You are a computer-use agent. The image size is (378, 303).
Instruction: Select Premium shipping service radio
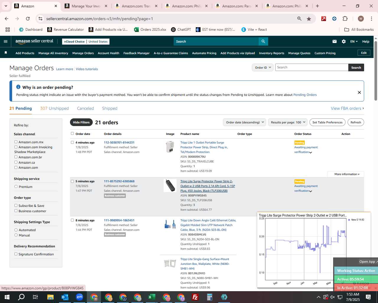pyautogui.click(x=16, y=187)
